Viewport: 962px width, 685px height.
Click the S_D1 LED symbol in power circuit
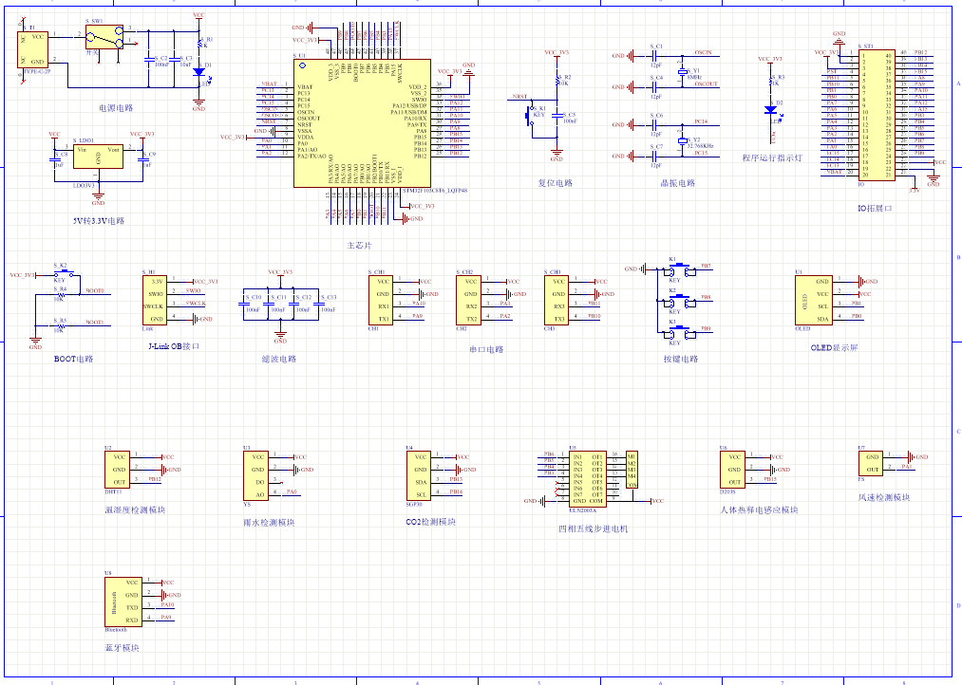coord(198,72)
